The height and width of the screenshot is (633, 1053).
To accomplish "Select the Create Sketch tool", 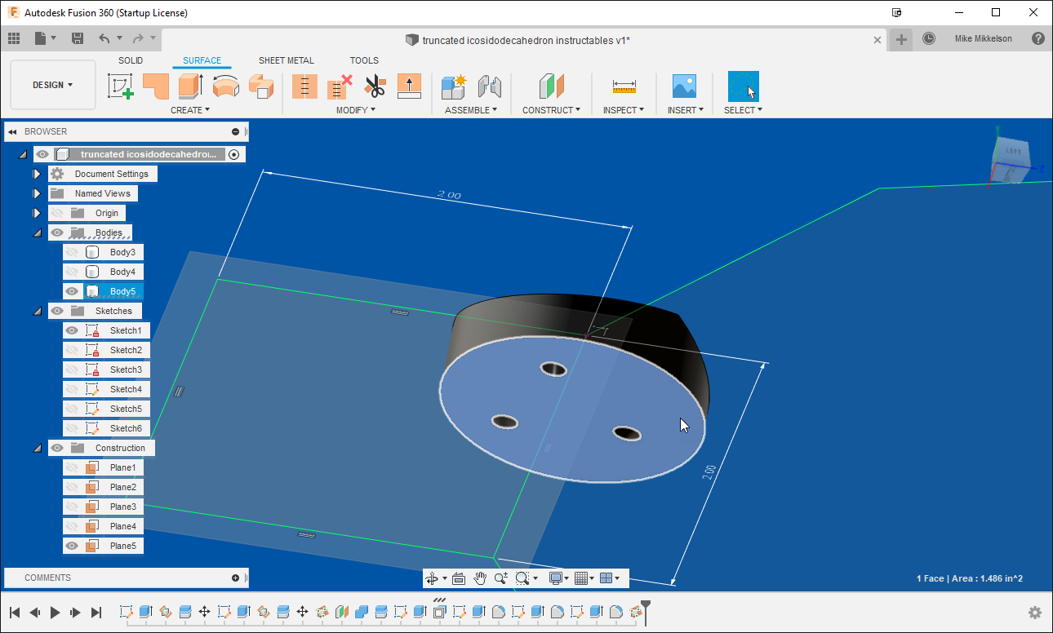I will [121, 86].
